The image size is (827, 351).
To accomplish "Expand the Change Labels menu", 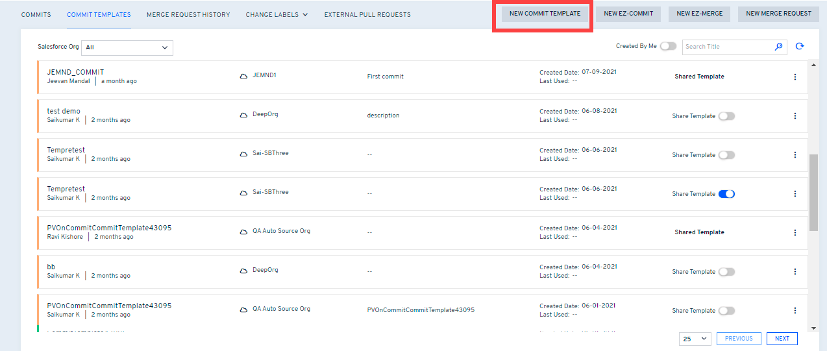I will click(277, 14).
